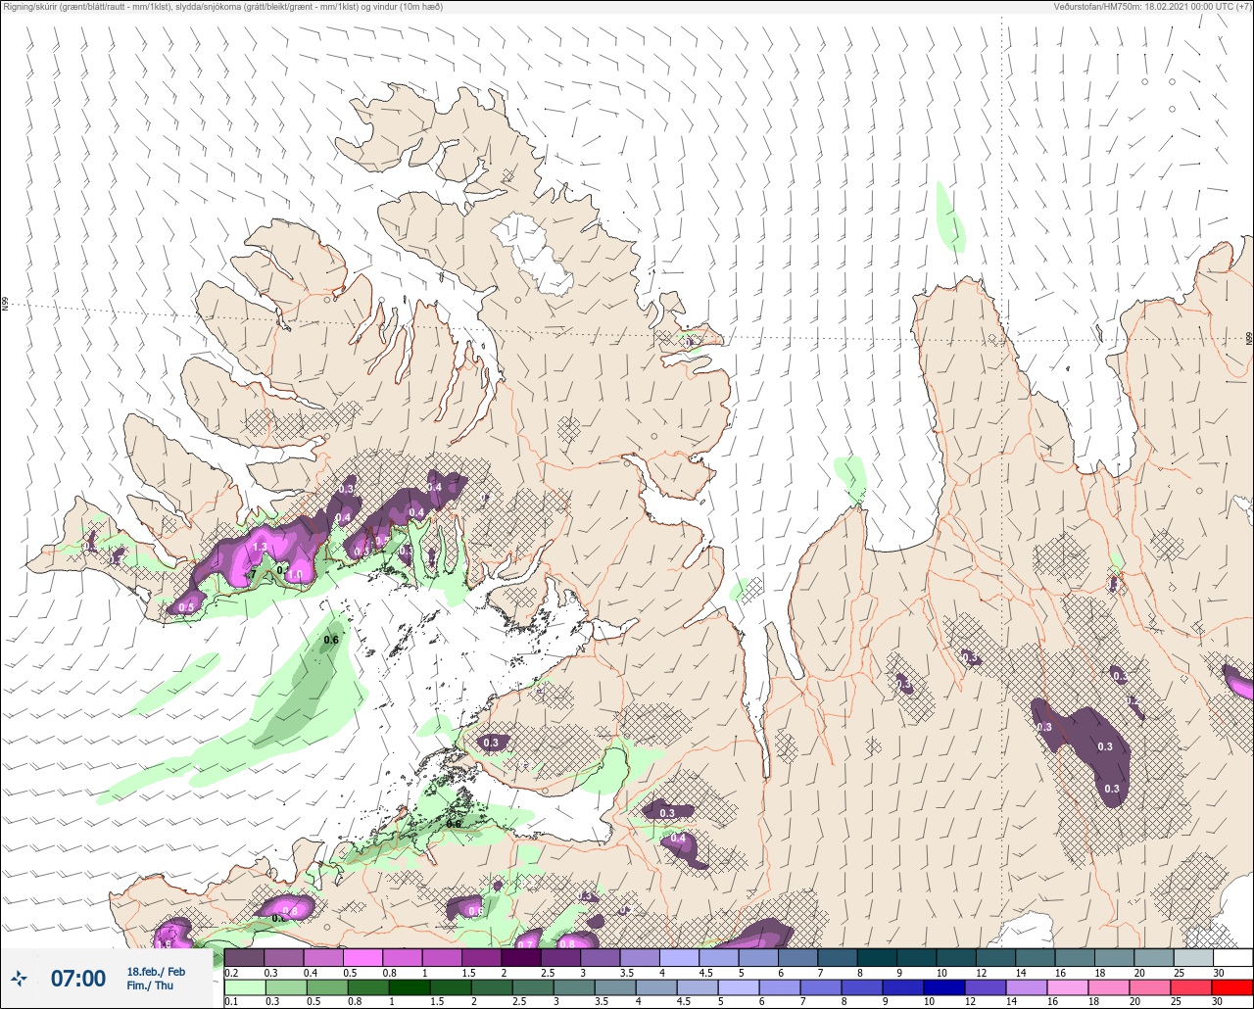The image size is (1254, 1009).
Task: Click the '0.2' label in the snow legend
Action: click(x=231, y=972)
